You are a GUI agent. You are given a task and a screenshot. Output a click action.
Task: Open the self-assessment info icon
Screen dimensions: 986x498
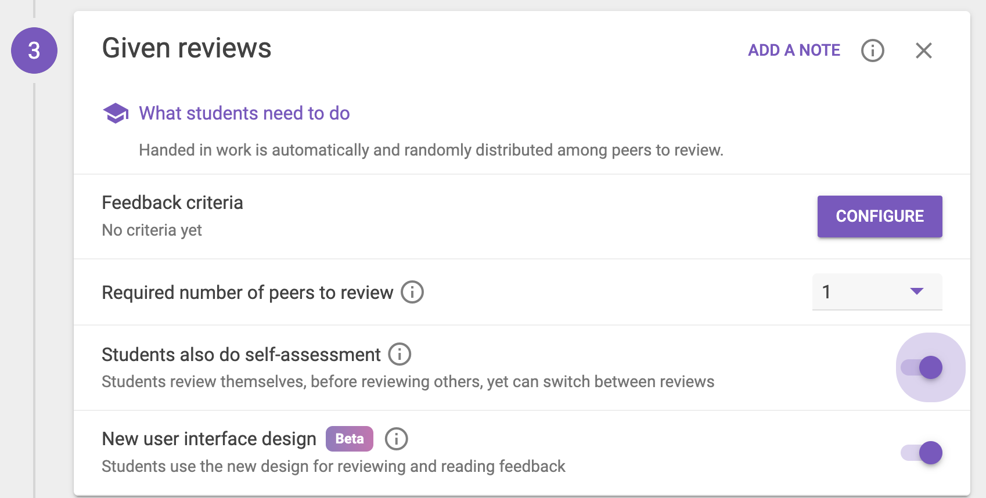coord(400,354)
